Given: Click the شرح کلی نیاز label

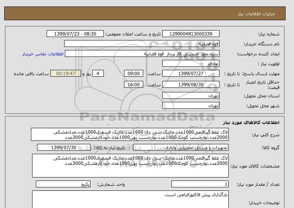Looking at the screenshot, I should click(265, 135).
